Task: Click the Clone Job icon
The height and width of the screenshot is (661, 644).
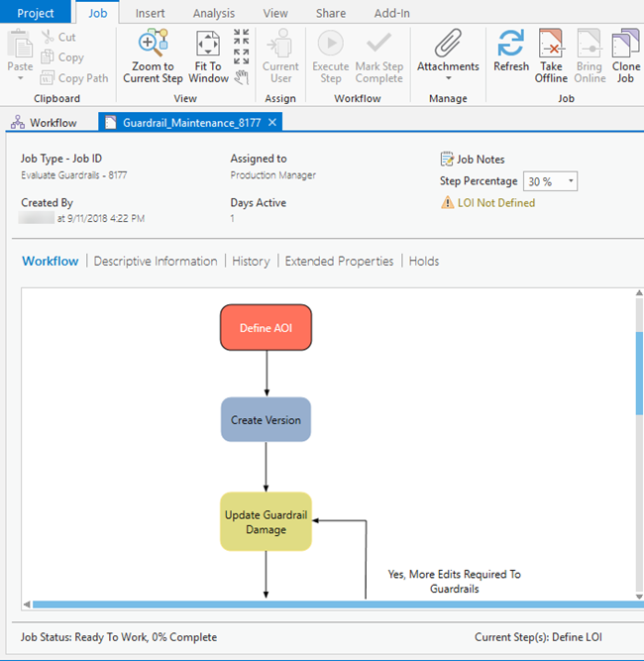Action: tap(625, 44)
